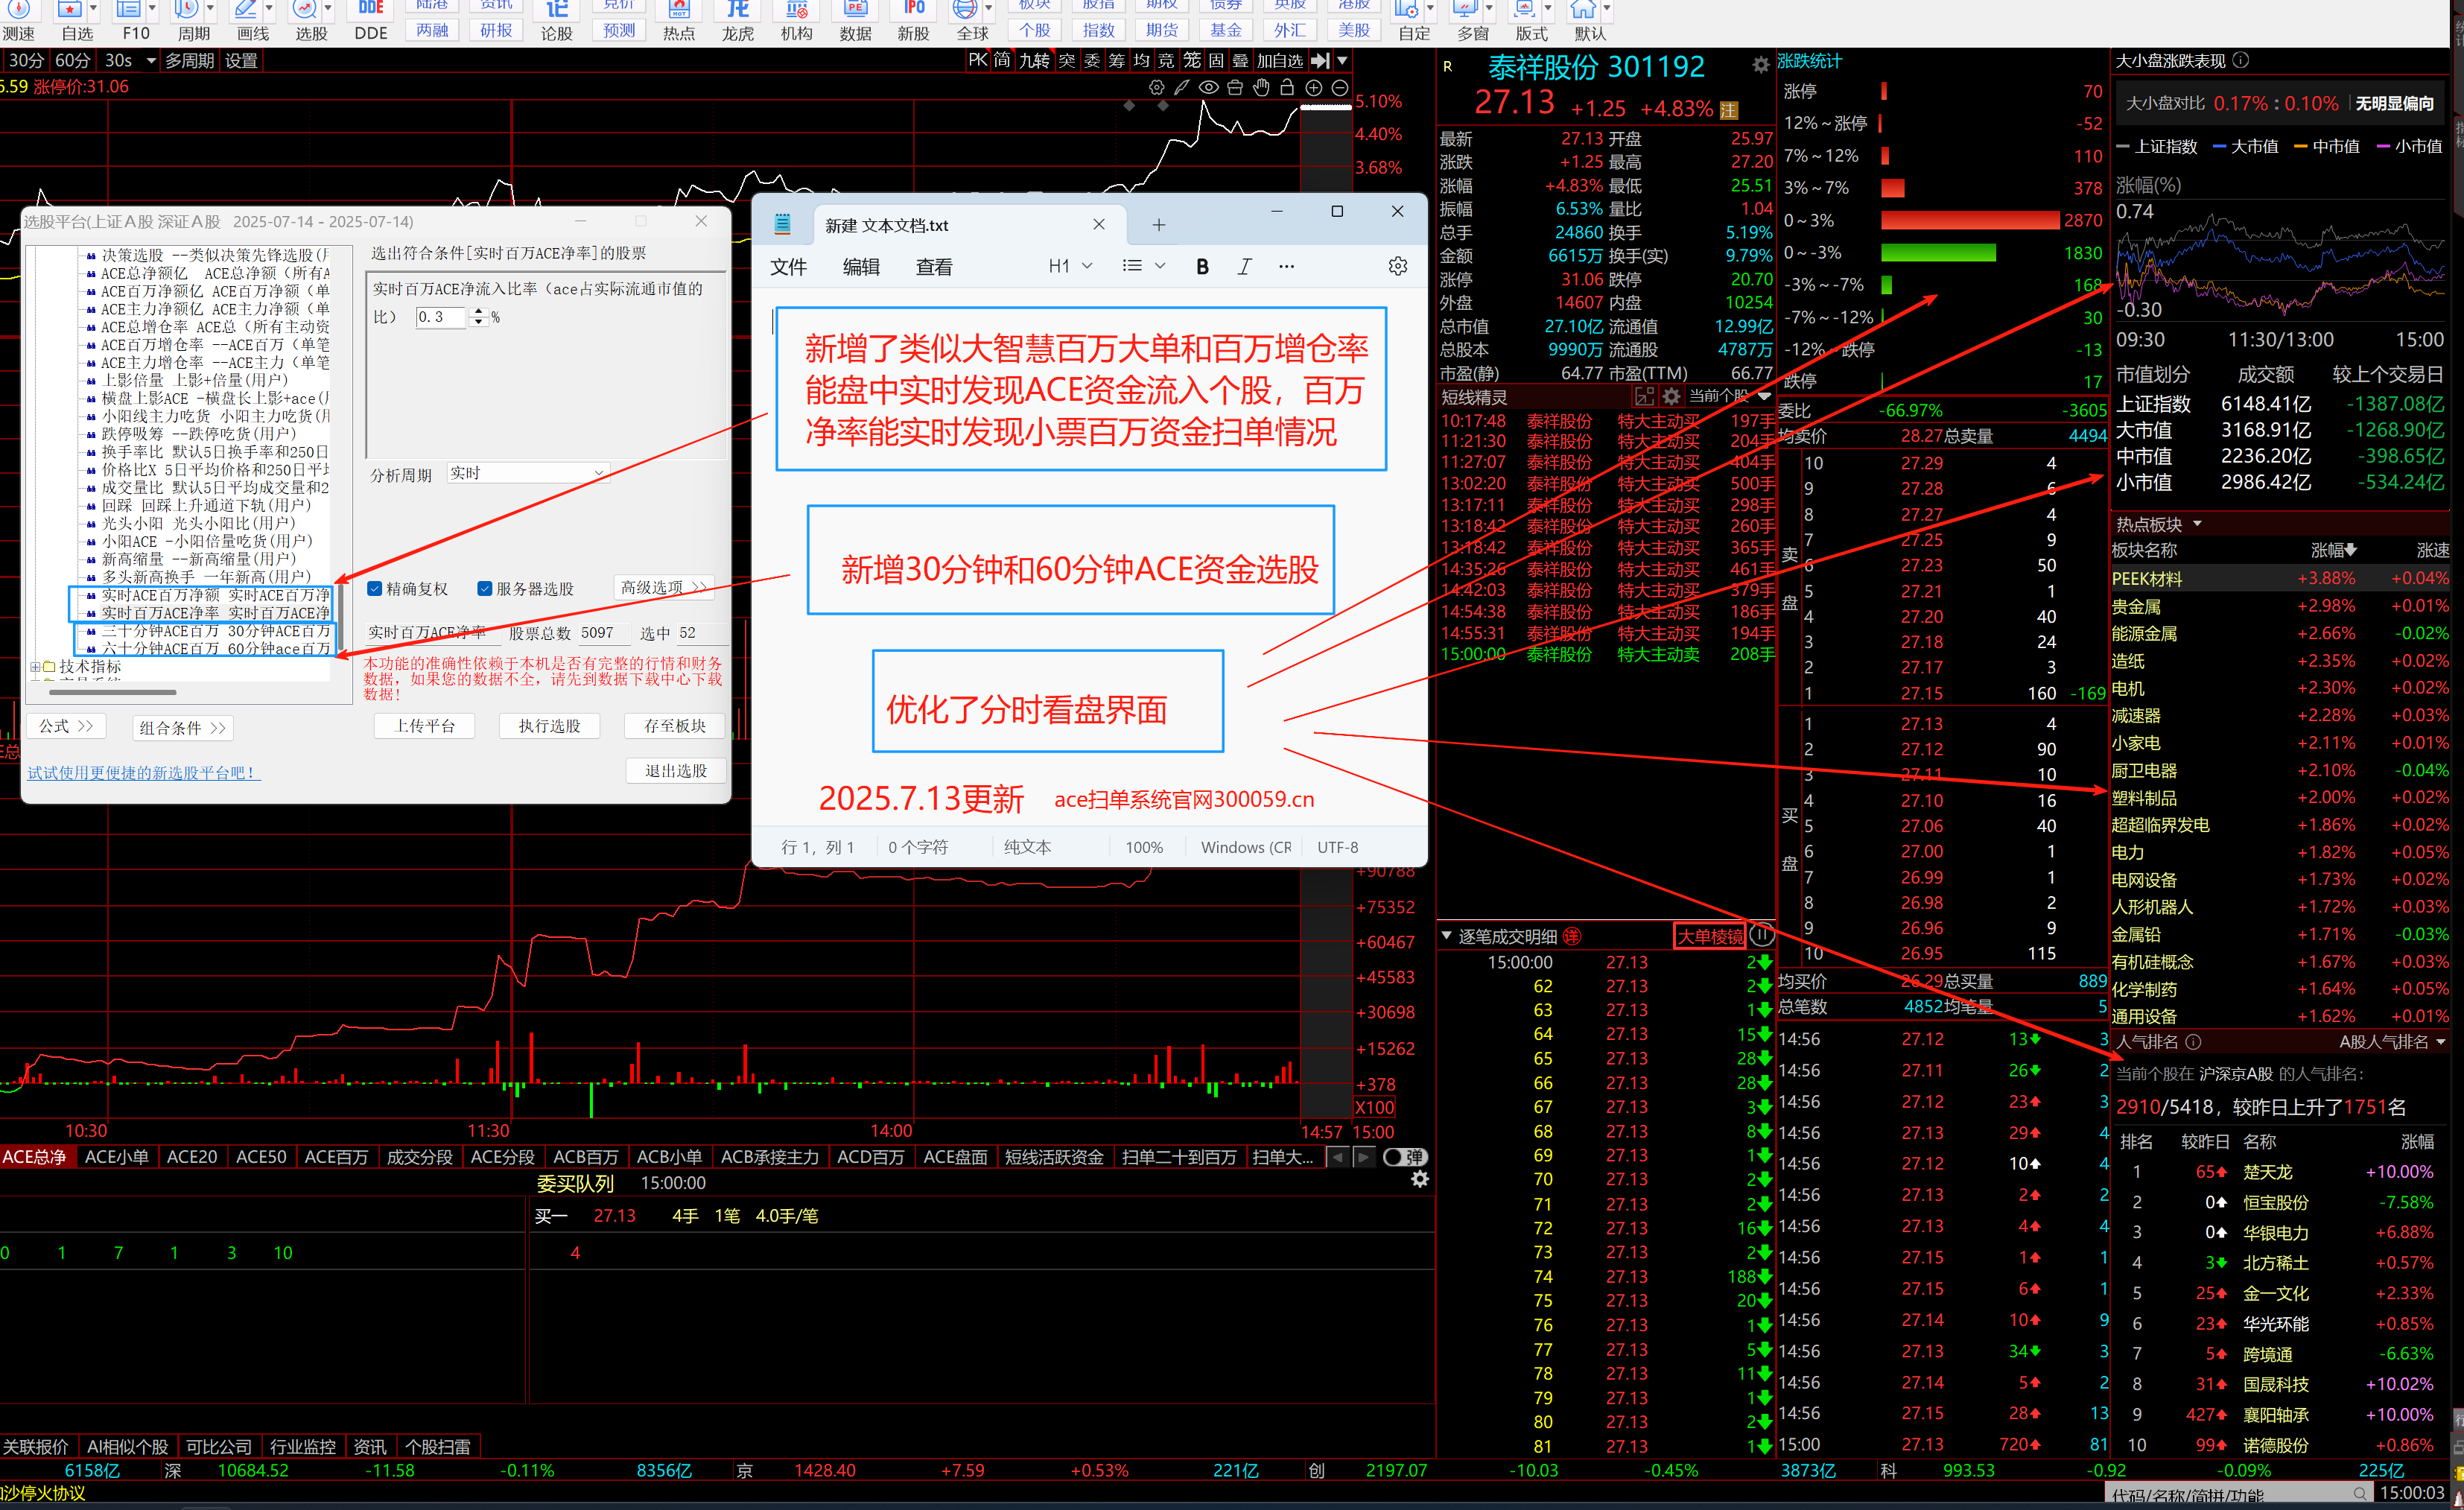Open the 选股 stock screener icon
The height and width of the screenshot is (1510, 2464).
click(311, 20)
